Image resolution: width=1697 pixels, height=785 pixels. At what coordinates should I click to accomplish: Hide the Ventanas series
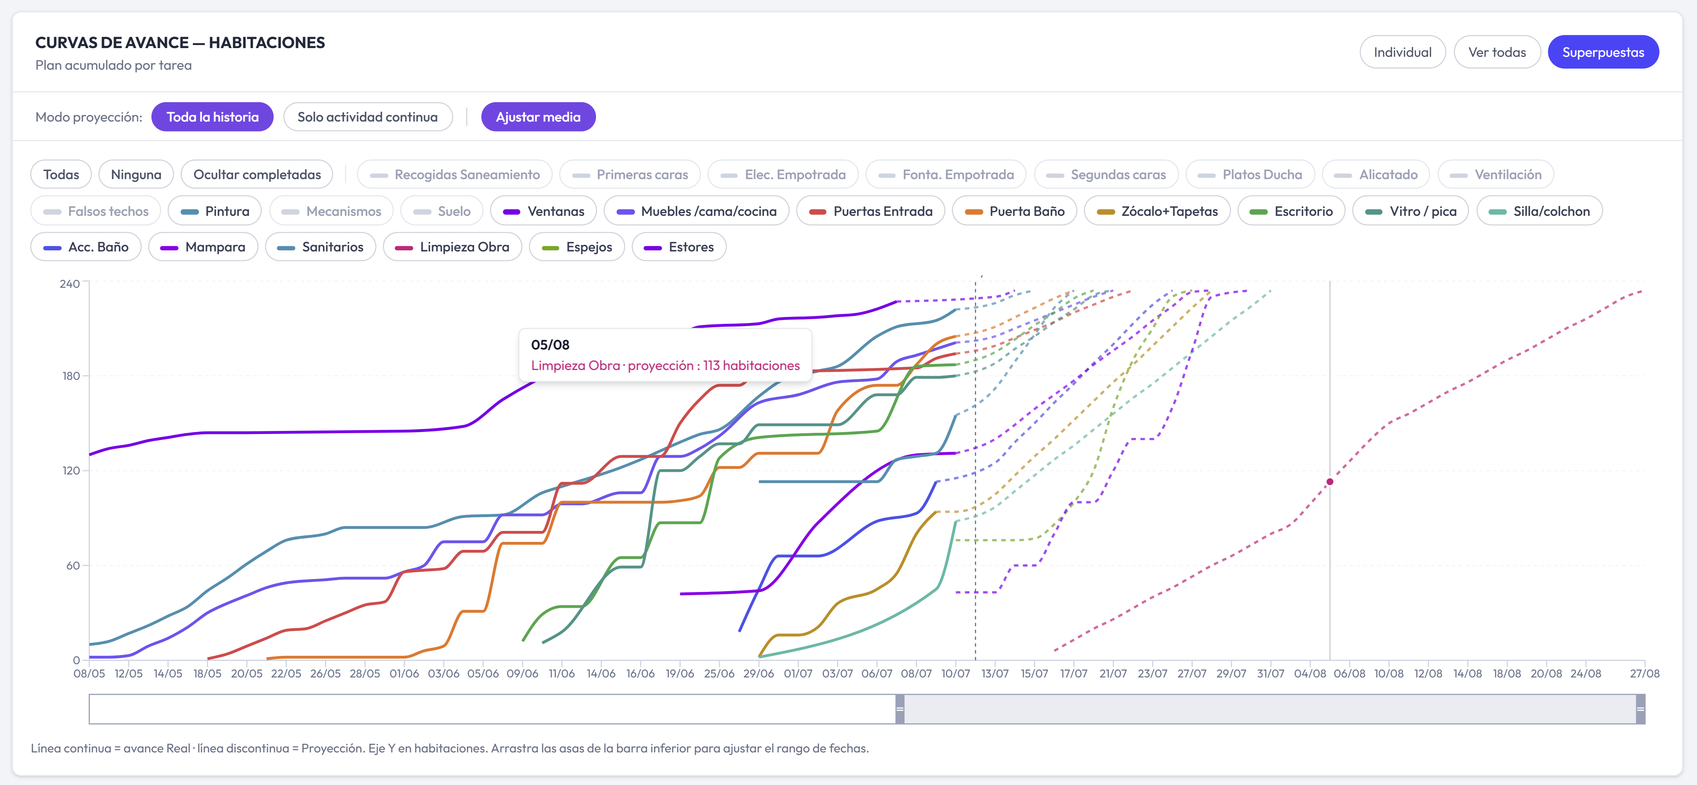click(543, 211)
